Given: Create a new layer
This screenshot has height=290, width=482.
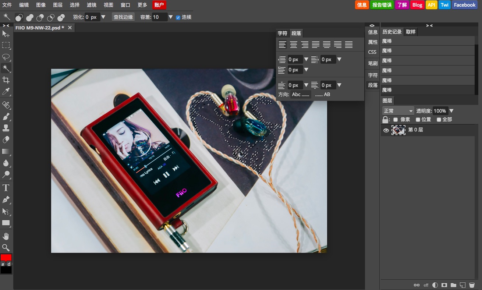Looking at the screenshot, I should 462,285.
